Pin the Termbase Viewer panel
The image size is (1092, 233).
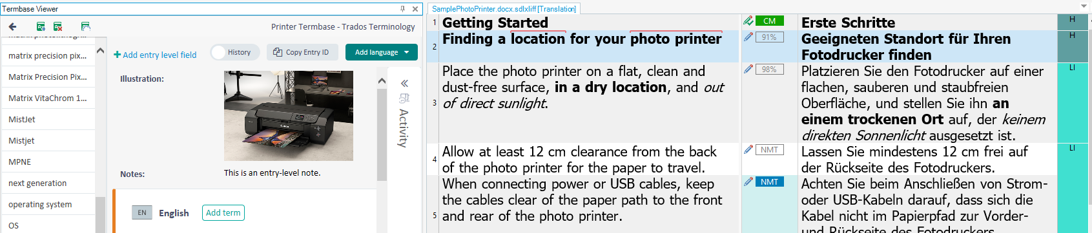[x=403, y=8]
